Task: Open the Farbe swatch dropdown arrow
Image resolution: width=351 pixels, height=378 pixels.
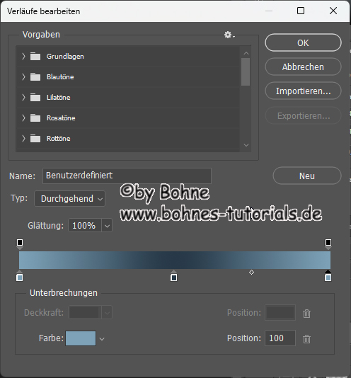Action: tap(102, 339)
